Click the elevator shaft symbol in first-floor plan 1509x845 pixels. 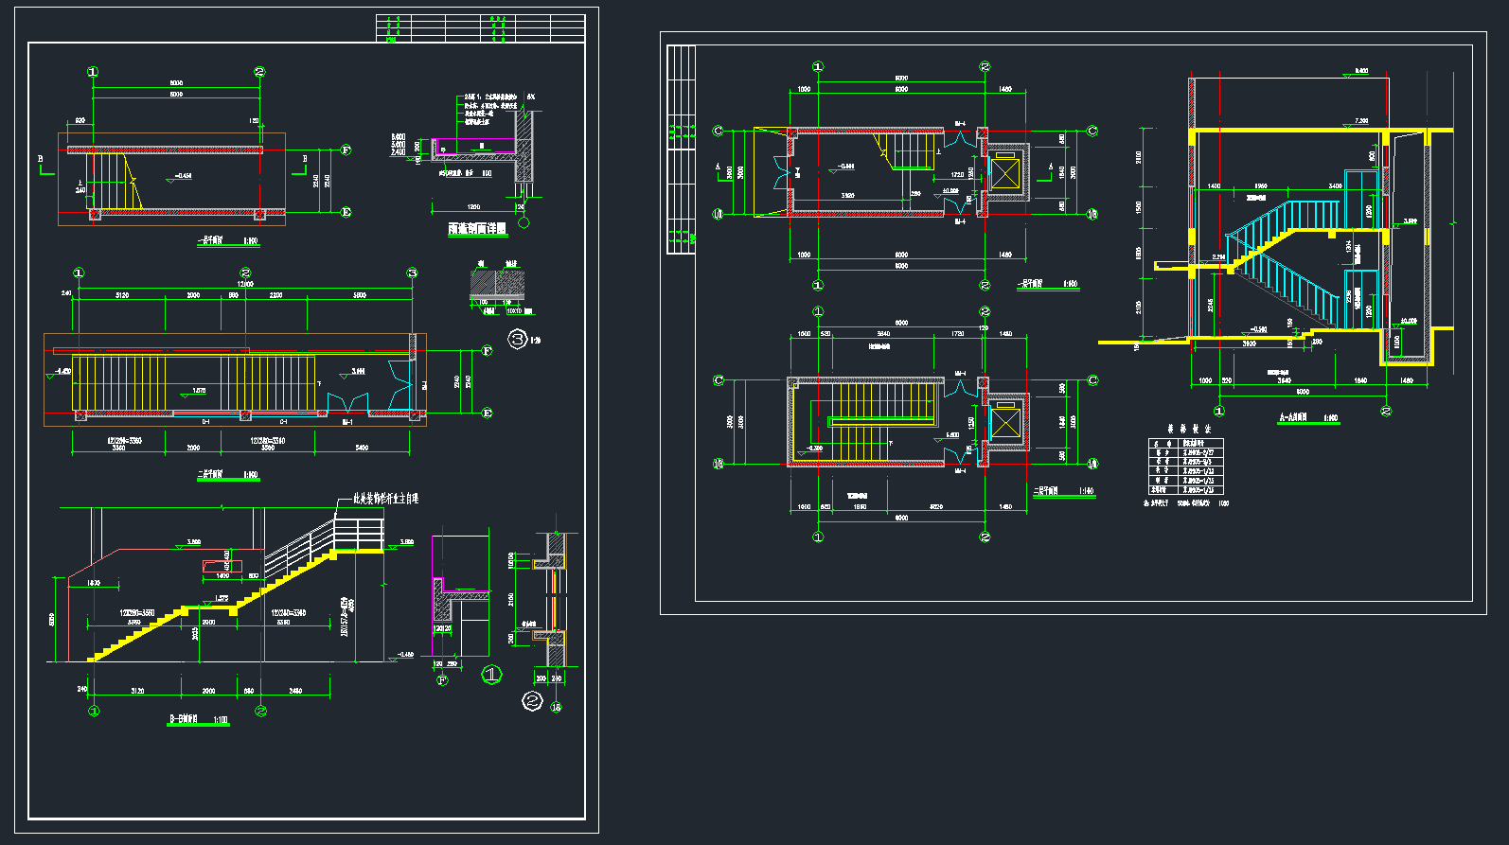pyautogui.click(x=1004, y=173)
